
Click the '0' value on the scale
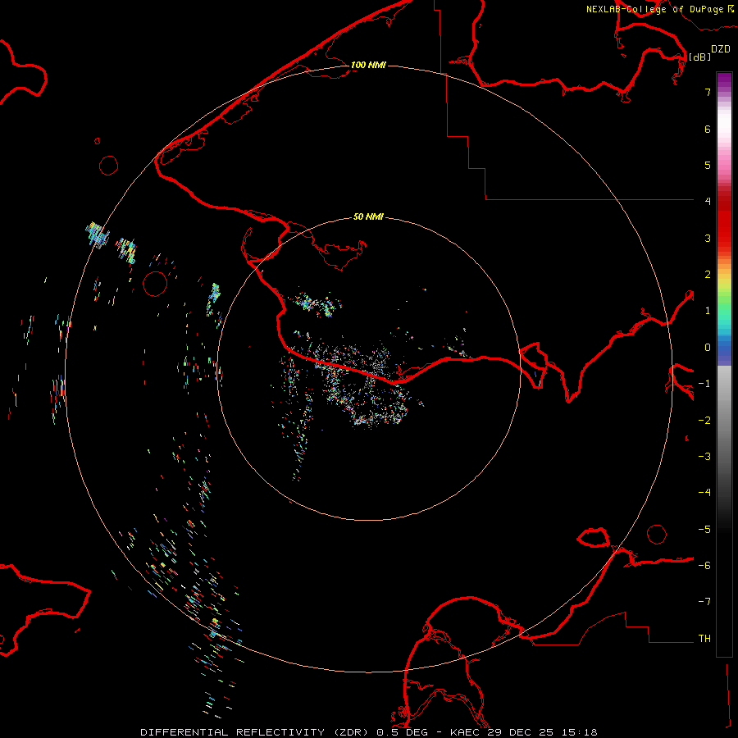click(x=708, y=348)
